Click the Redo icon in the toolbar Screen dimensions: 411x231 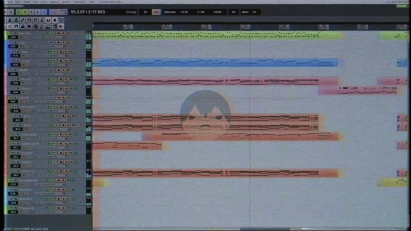[36, 20]
